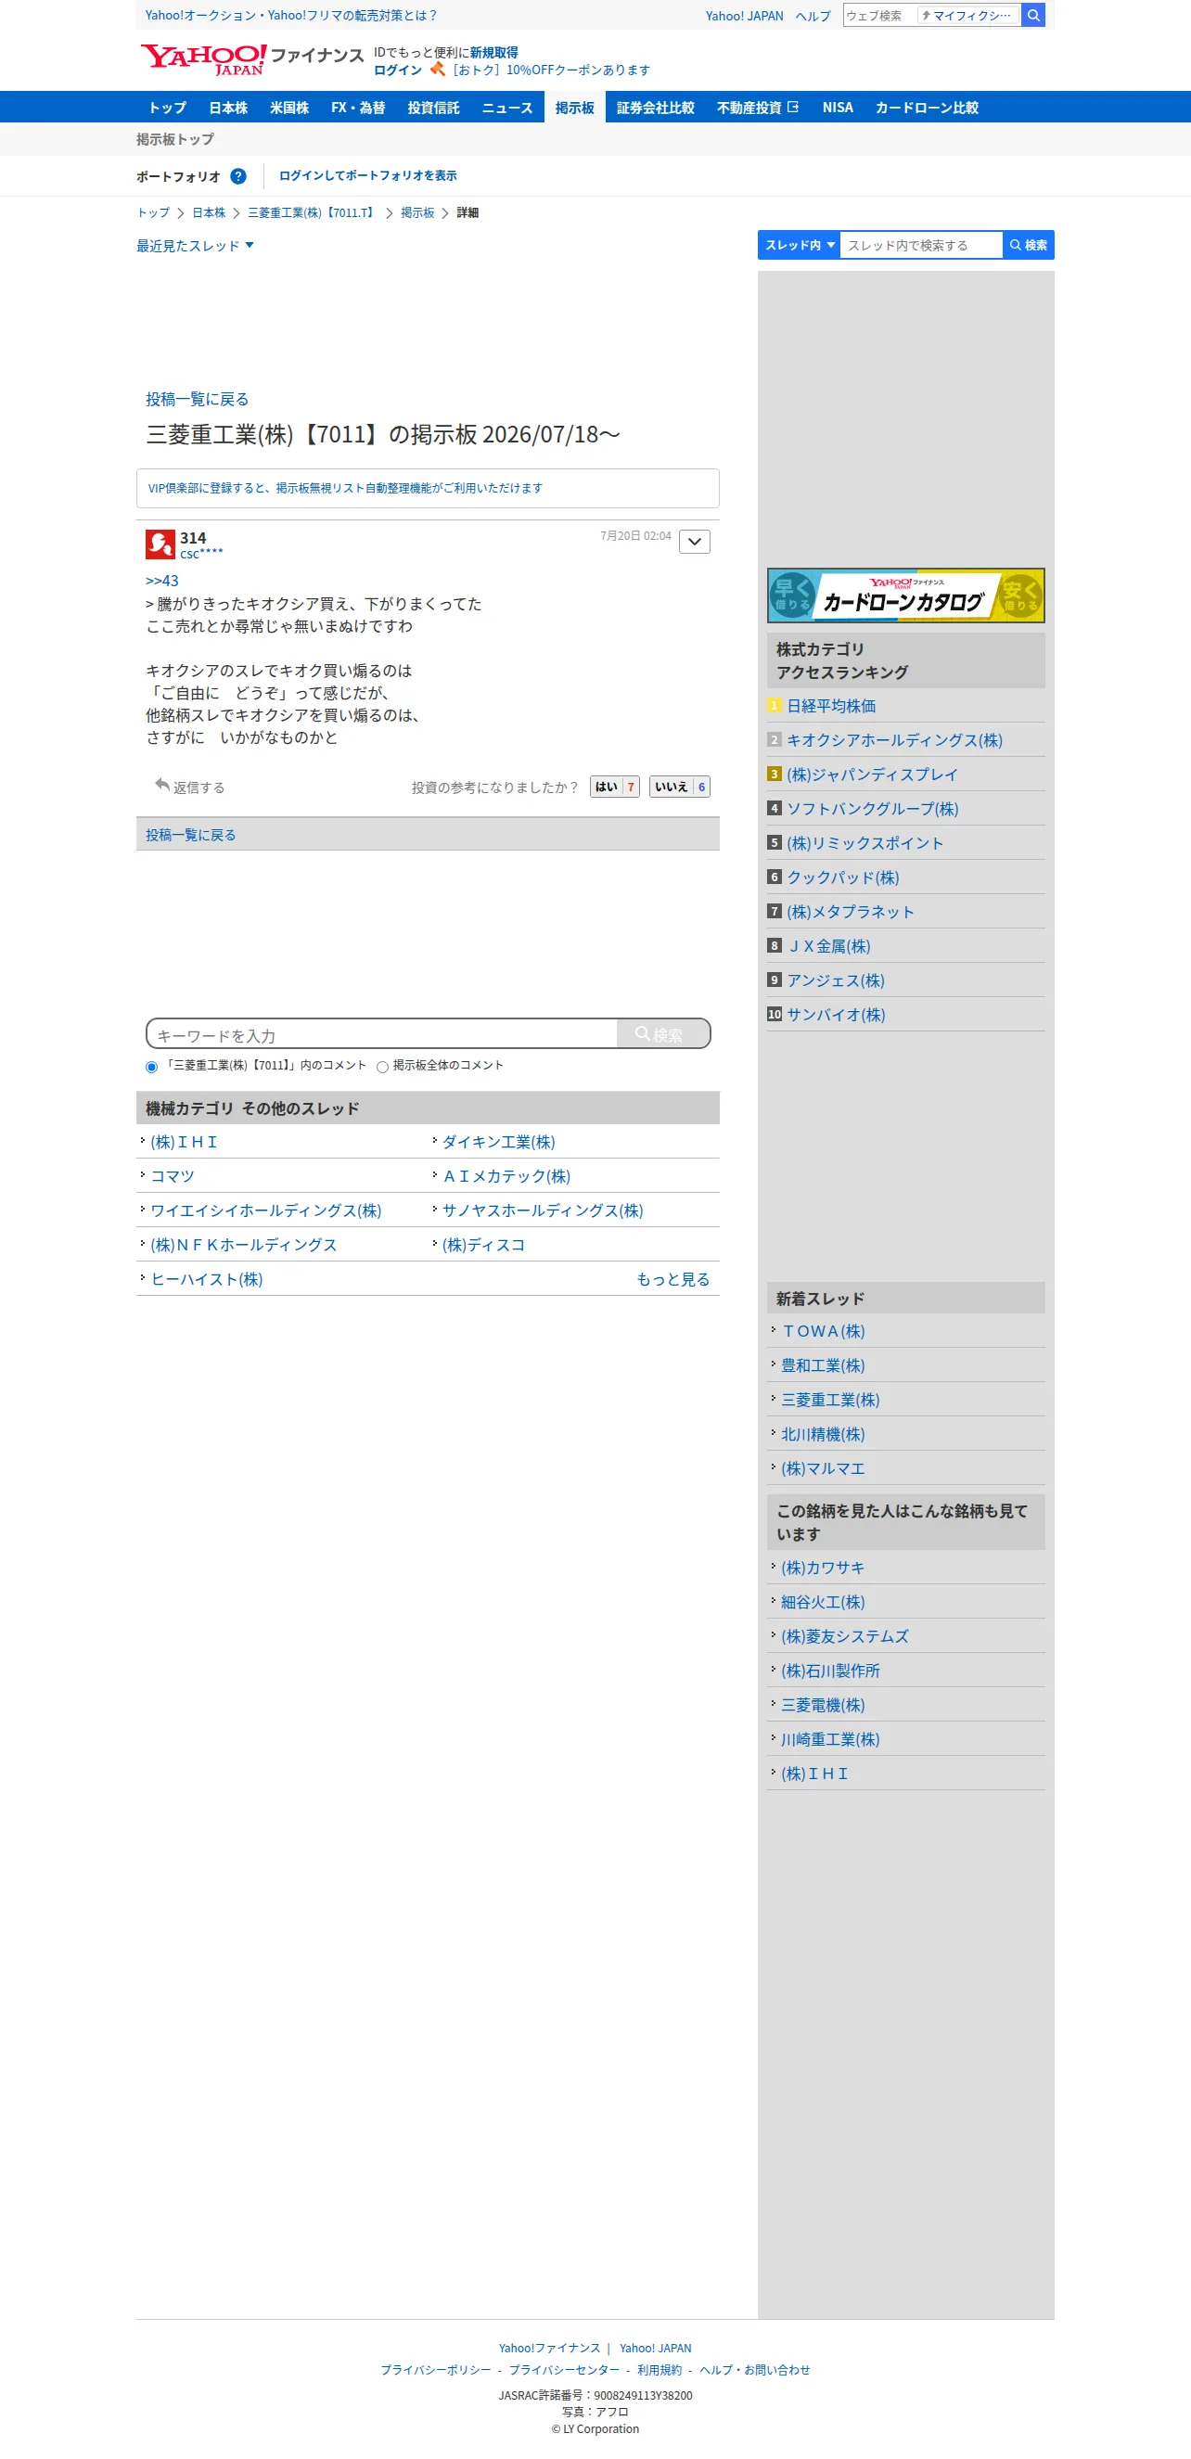1191x2459 pixels.
Task: Open the 投資信託 nav tab
Action: point(433,108)
